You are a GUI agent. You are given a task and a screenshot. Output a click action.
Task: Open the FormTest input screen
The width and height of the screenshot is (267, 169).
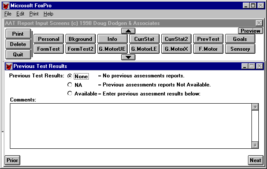click(49, 49)
